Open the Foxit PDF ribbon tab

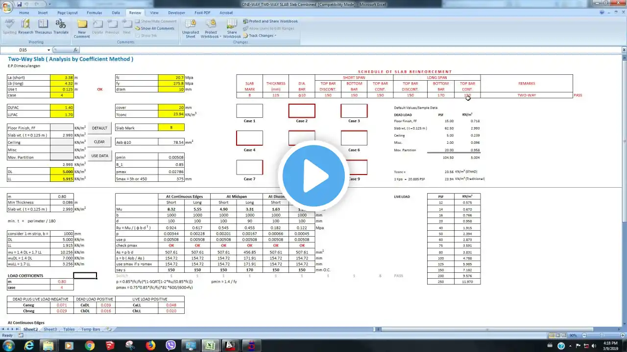202,13
